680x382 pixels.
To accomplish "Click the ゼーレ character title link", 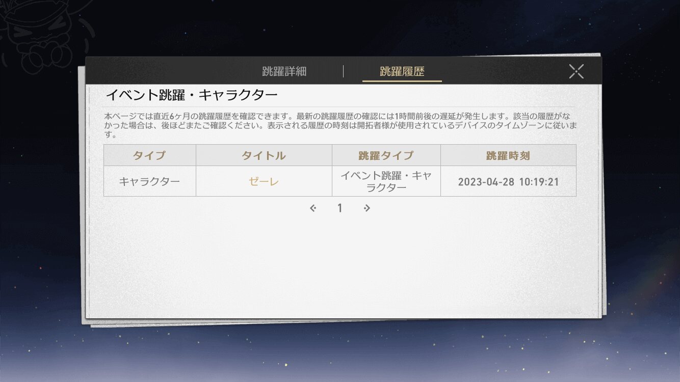I will point(264,181).
